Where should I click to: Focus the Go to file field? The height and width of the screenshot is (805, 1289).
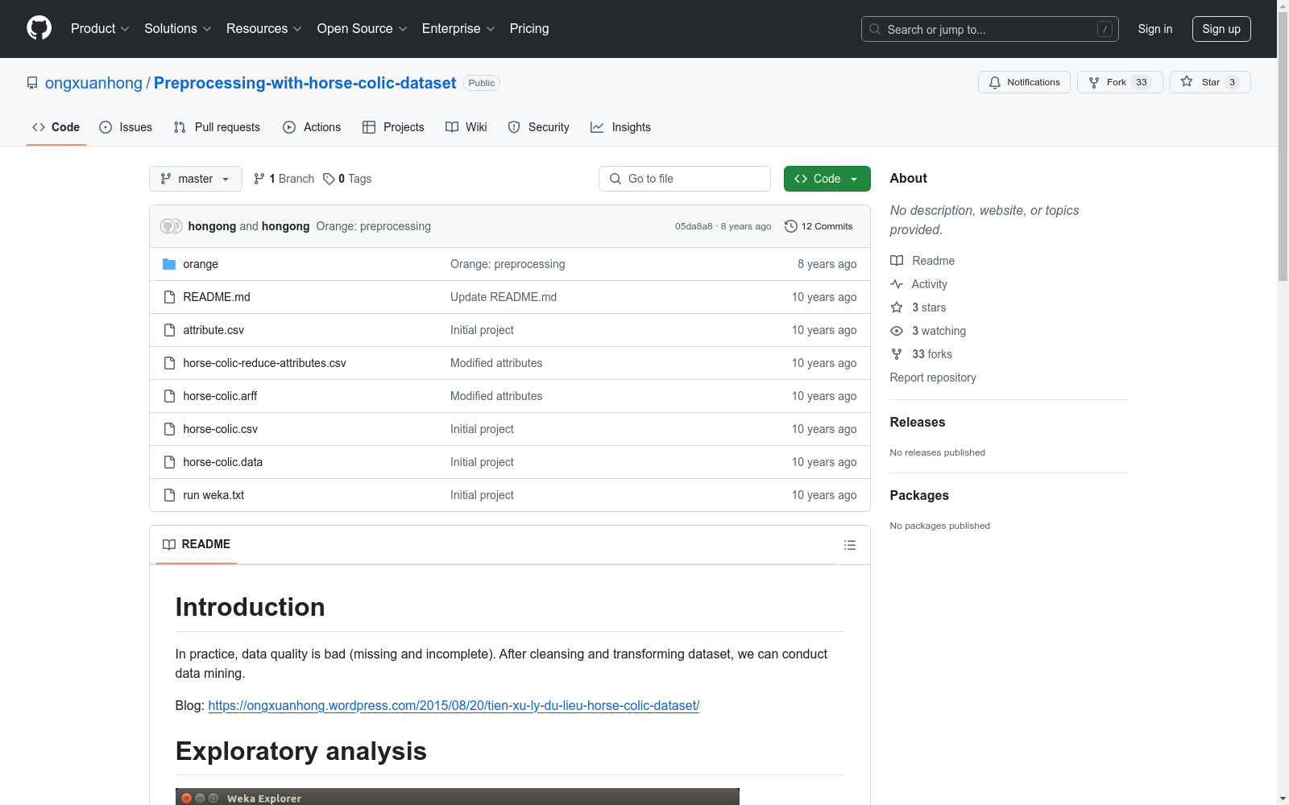[685, 179]
